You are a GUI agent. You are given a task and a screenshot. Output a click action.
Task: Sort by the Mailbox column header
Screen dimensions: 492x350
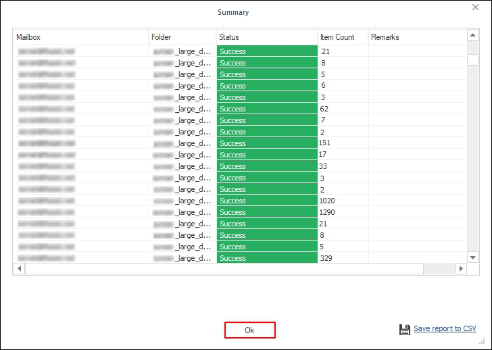(x=81, y=37)
